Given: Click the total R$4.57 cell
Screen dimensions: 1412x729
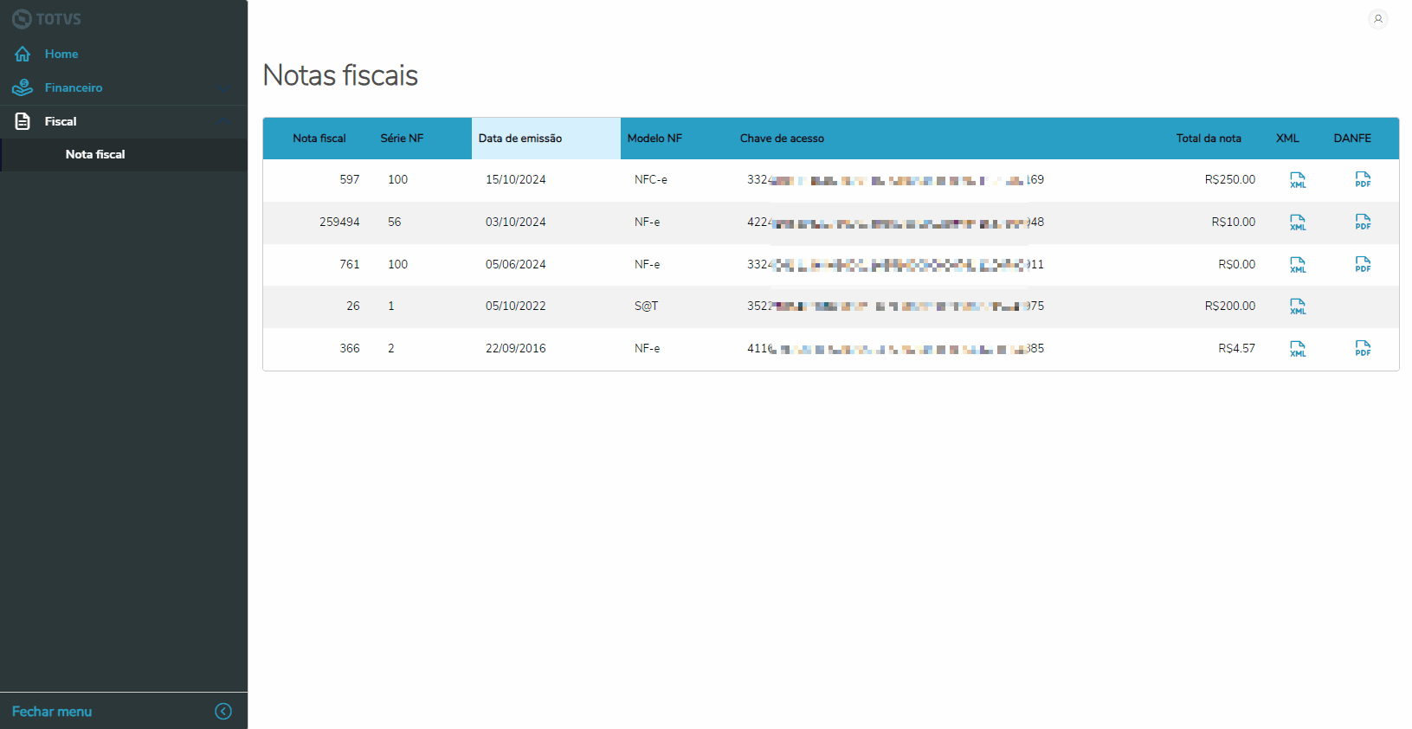Looking at the screenshot, I should [1237, 349].
